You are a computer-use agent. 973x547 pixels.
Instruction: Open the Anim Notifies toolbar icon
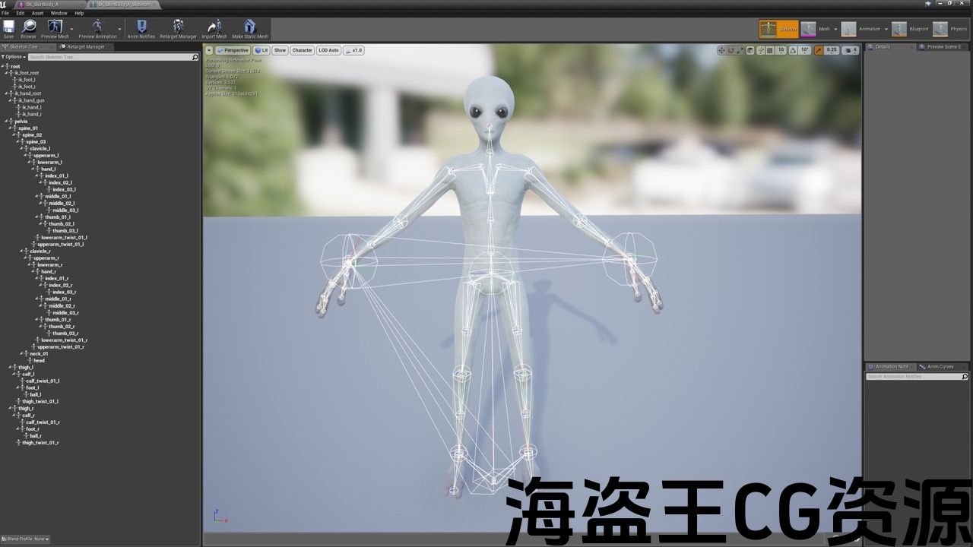click(141, 28)
